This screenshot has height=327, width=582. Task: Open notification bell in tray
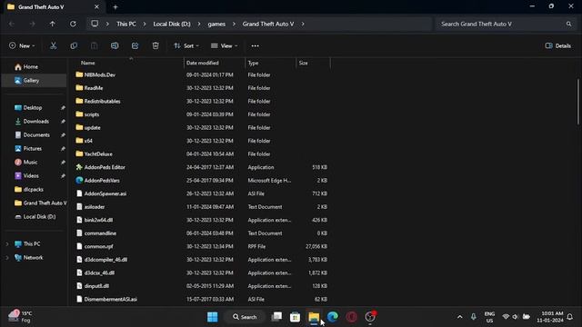click(x=570, y=317)
